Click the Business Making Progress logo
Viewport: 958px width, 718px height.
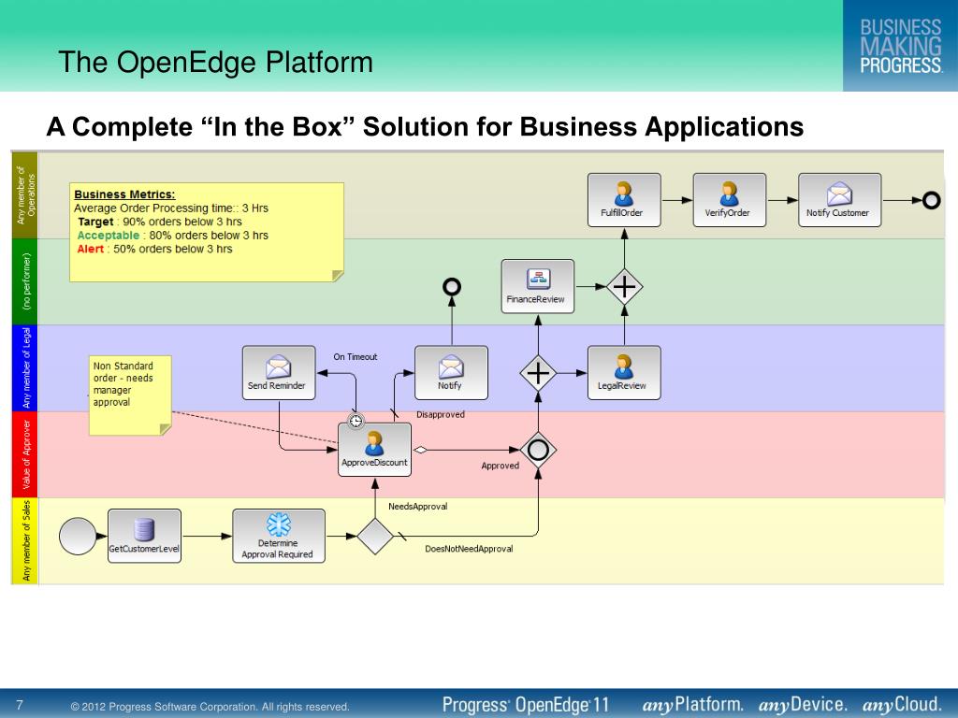pyautogui.click(x=901, y=46)
